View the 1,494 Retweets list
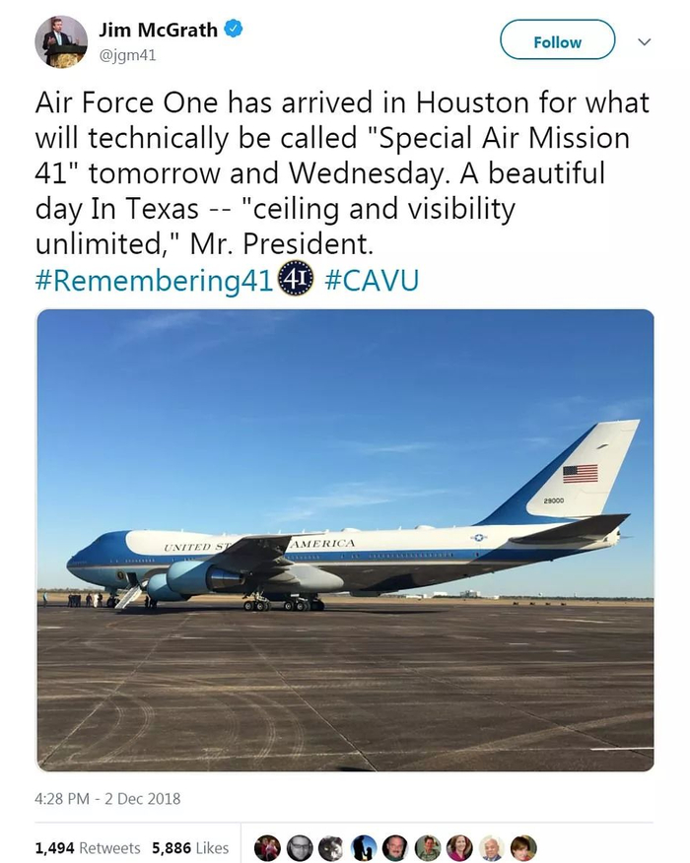Screen dimensions: 690x863 point(87,847)
